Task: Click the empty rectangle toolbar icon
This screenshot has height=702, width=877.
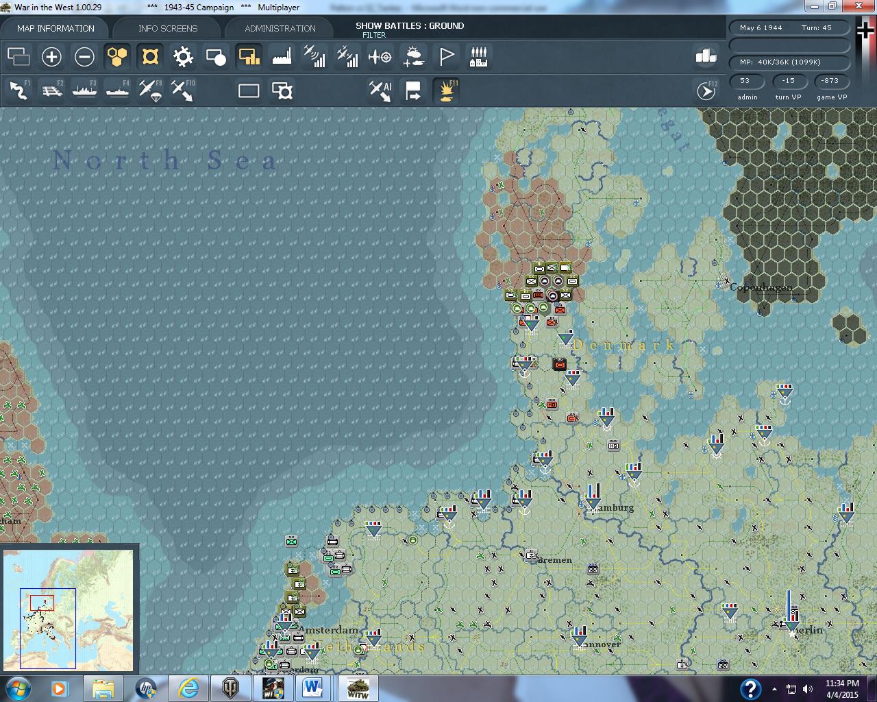Action: (x=249, y=90)
